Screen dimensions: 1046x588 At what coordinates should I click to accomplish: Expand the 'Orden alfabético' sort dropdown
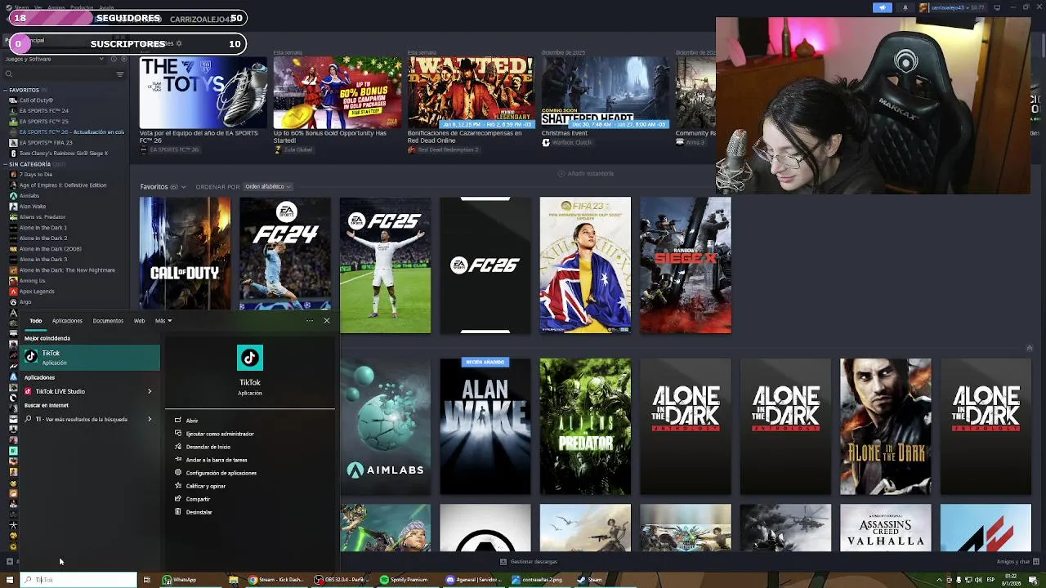[267, 187]
